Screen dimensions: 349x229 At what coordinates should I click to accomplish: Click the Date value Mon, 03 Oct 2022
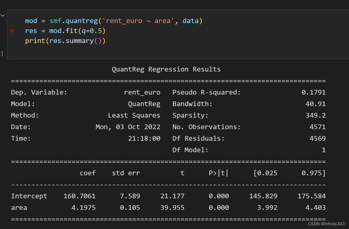tap(128, 127)
